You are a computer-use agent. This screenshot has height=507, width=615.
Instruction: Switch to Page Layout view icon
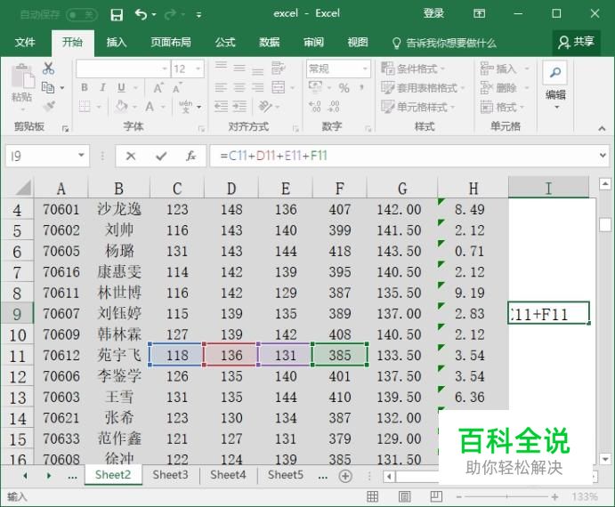point(404,497)
